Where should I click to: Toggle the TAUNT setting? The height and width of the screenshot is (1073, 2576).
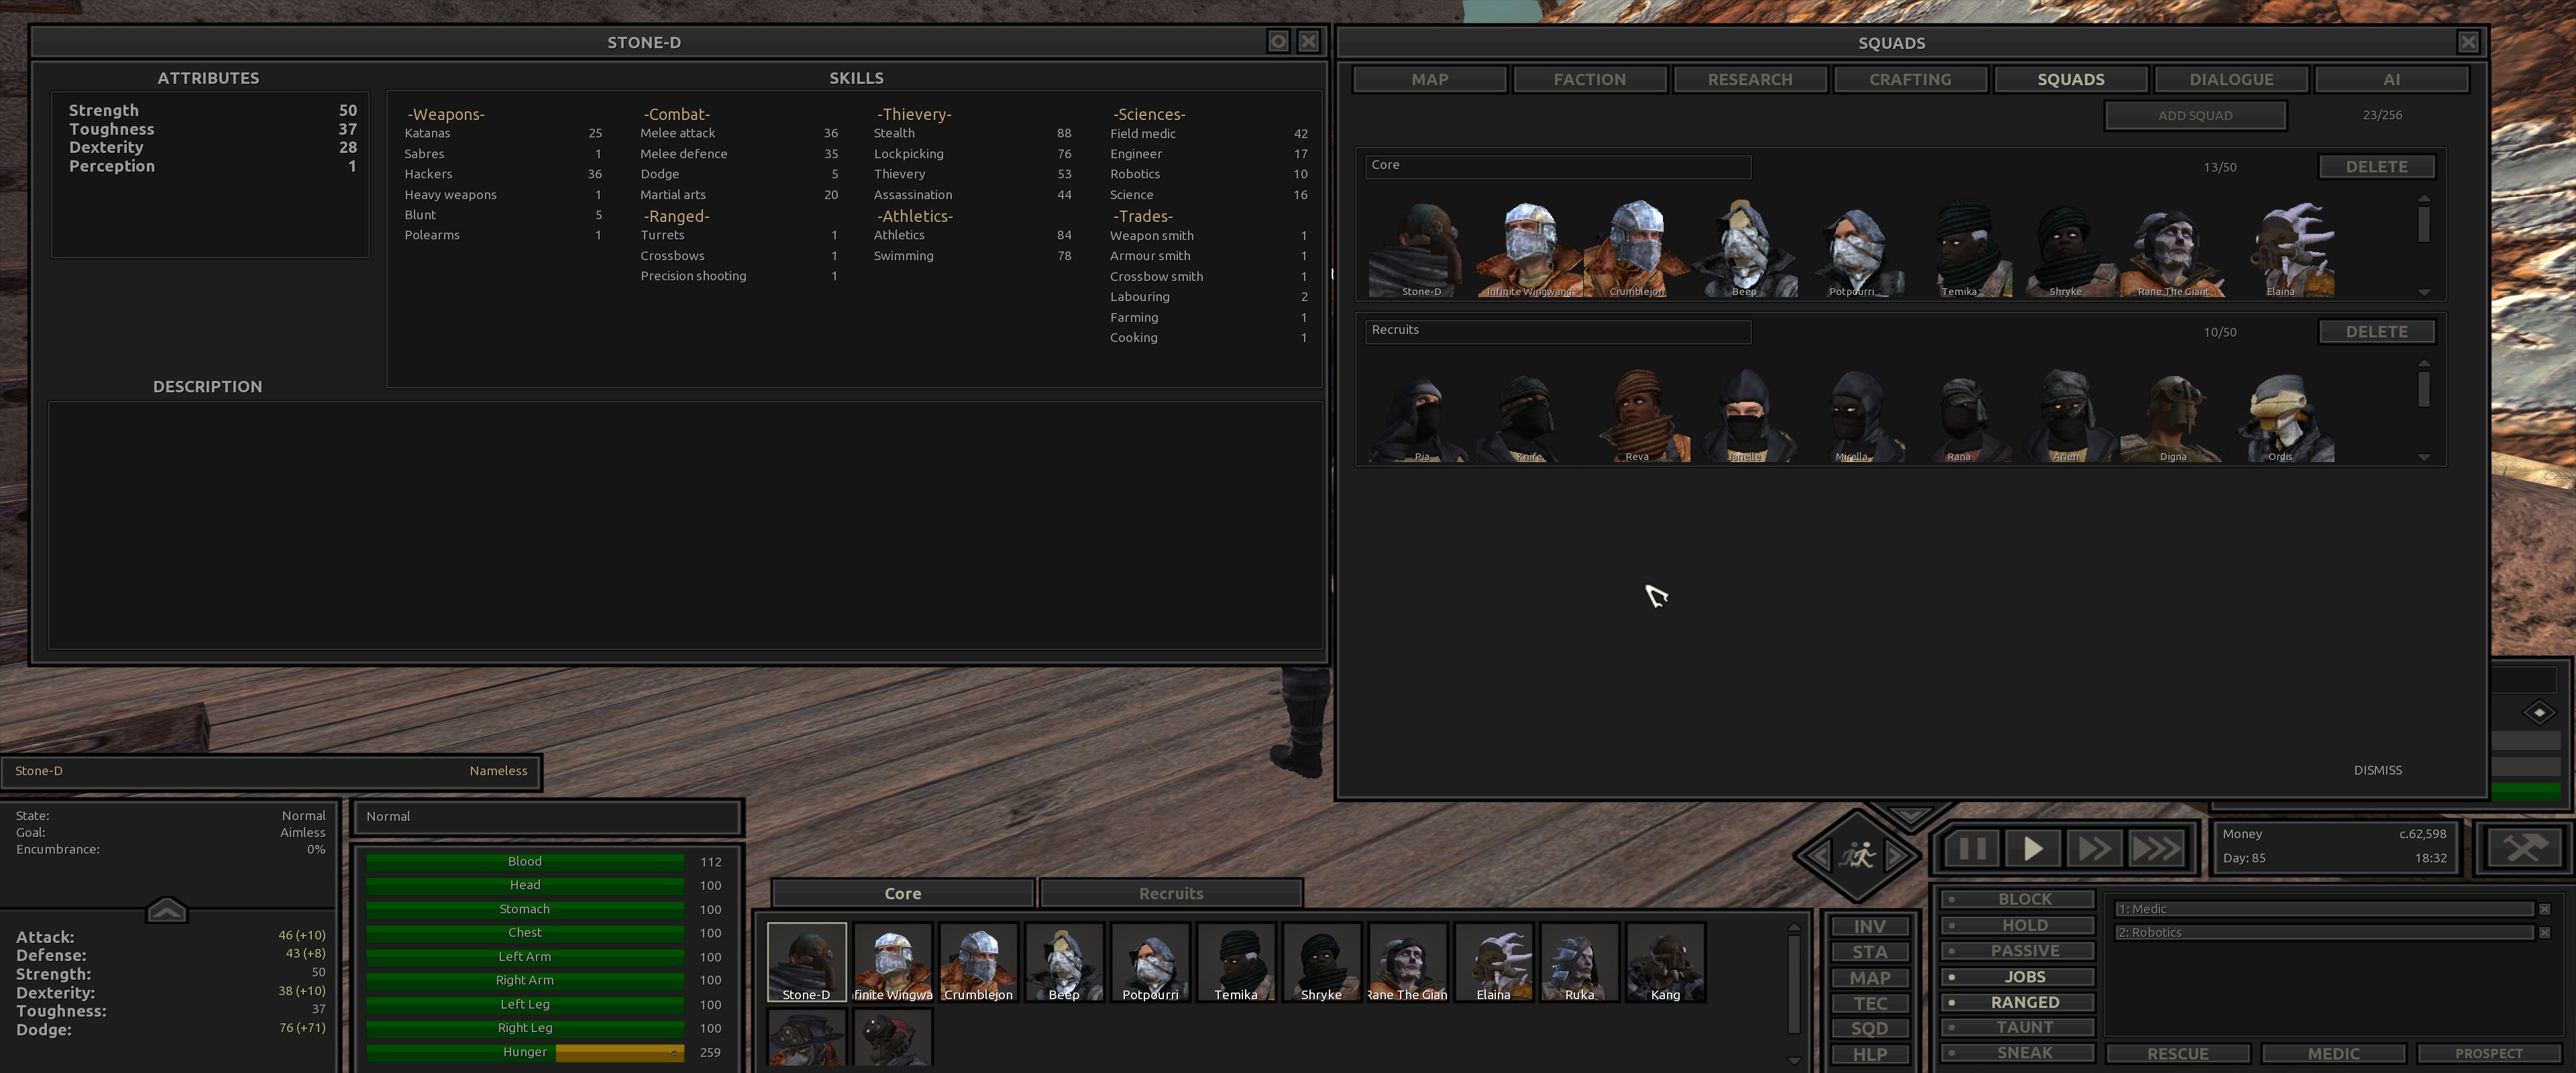(2017, 1027)
